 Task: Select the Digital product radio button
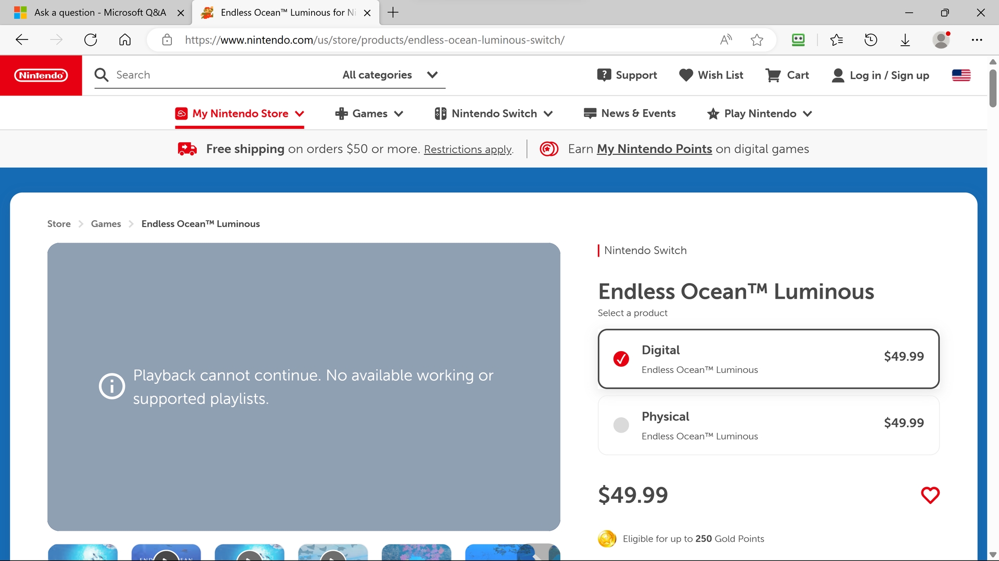tap(622, 359)
